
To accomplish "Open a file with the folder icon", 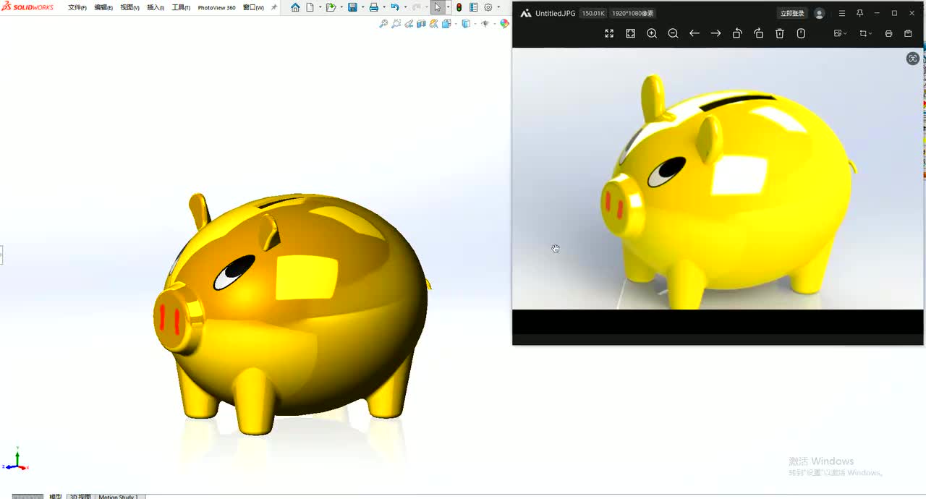I will (x=331, y=7).
